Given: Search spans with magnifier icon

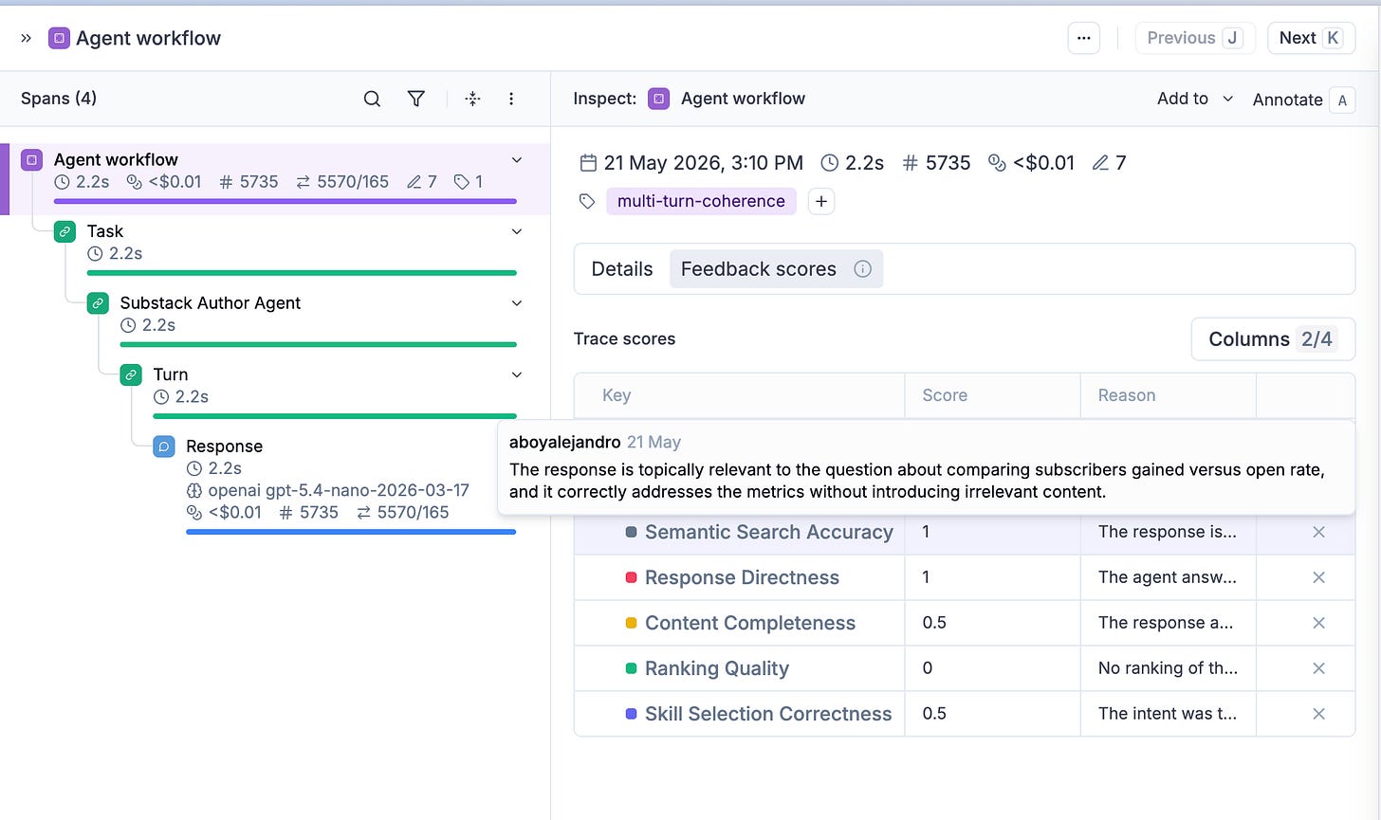Looking at the screenshot, I should [372, 99].
